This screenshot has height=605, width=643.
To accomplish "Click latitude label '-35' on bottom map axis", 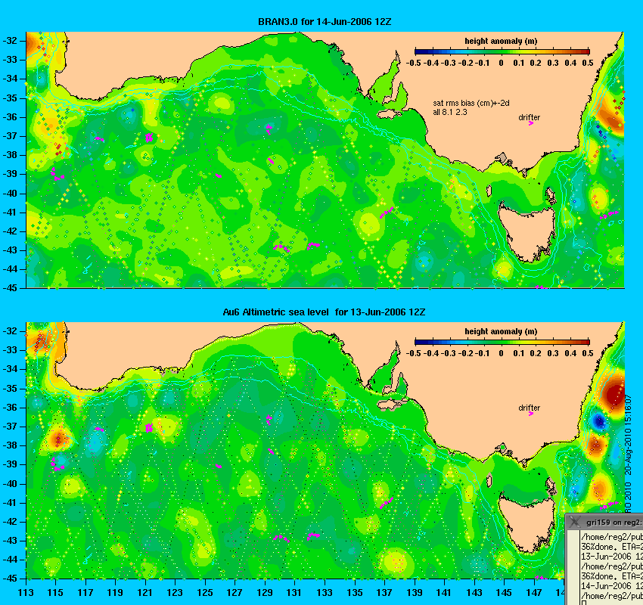I will (10, 388).
